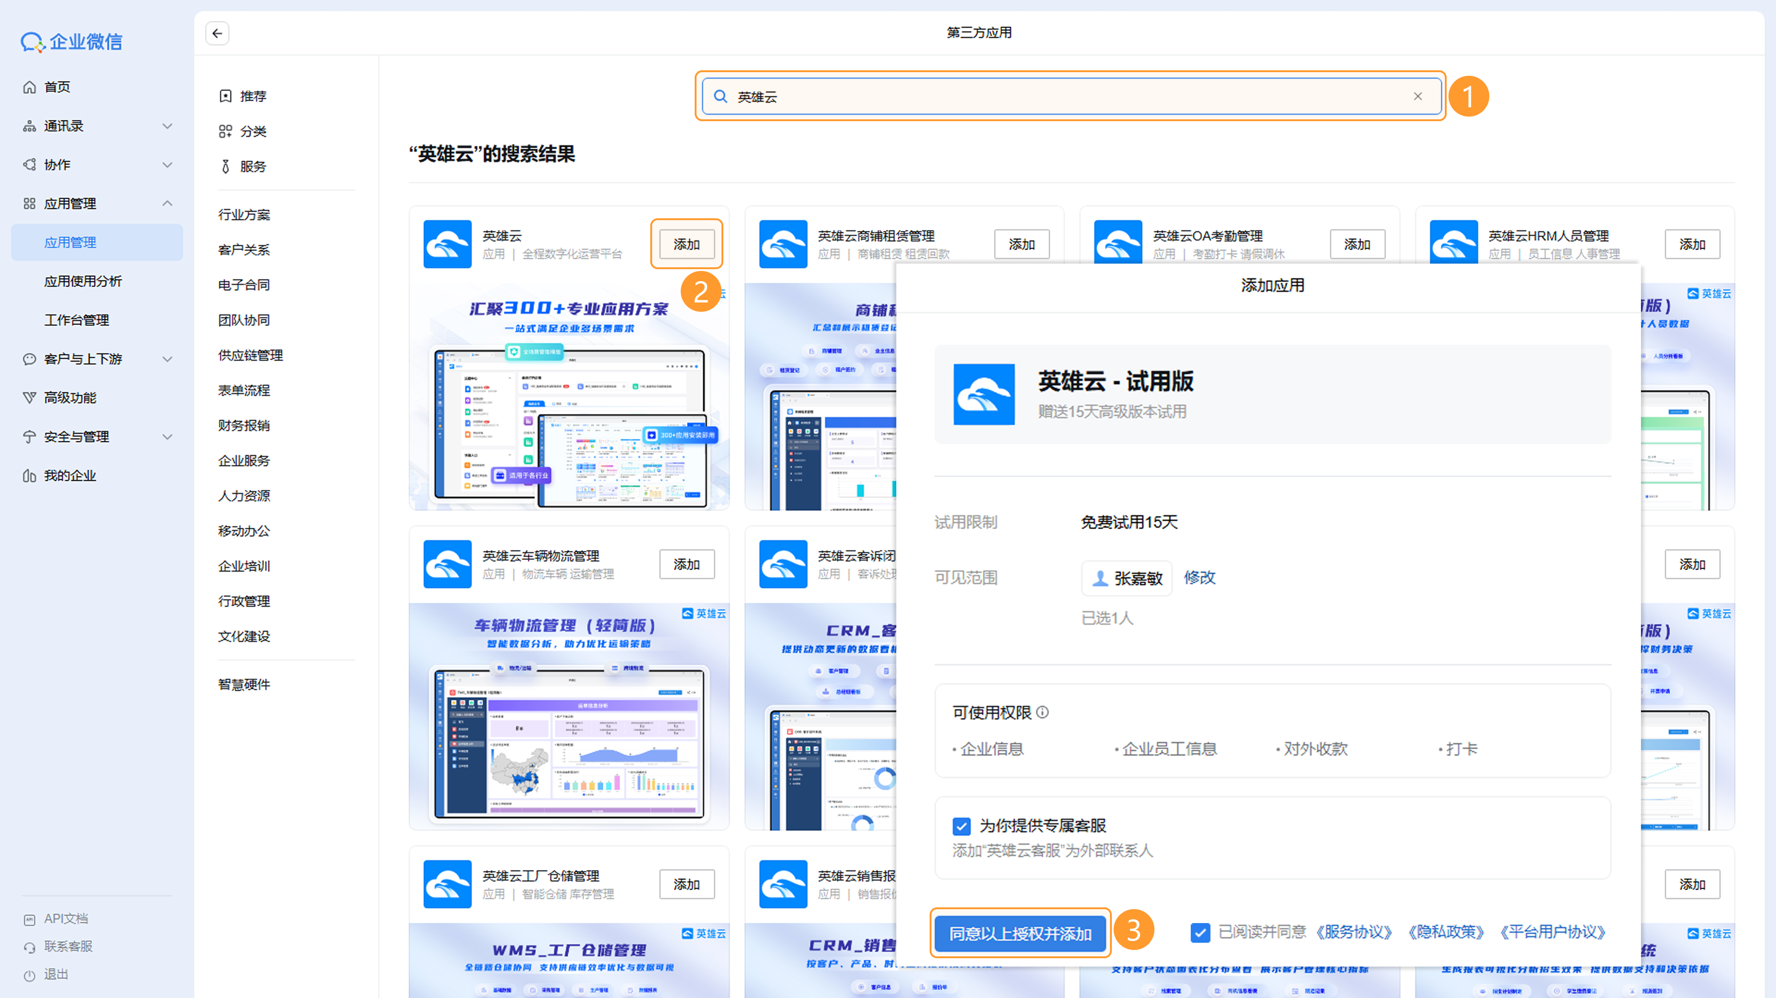Open the 电子合同 category

pos(244,285)
